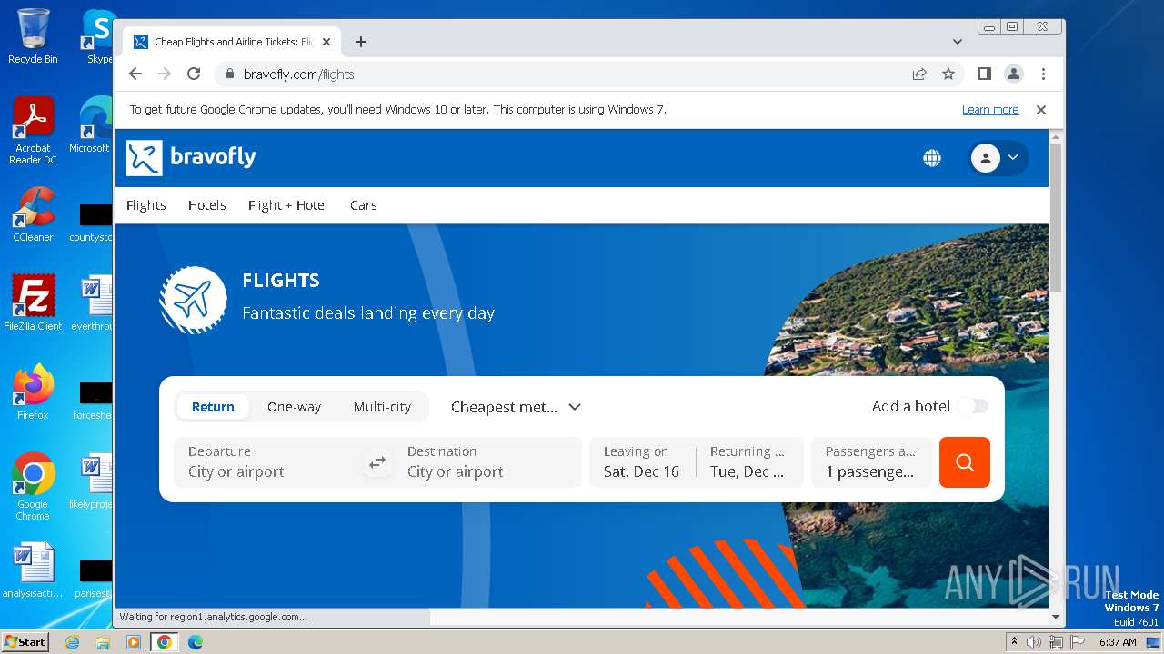Click the Departure city field
Viewport: 1164px width, 654px height.
point(266,462)
